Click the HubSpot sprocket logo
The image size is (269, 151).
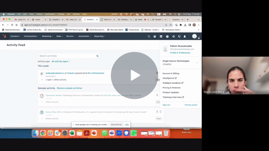[x=5, y=36]
